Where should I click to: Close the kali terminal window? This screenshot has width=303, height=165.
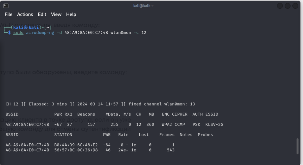pyautogui.click(x=295, y=6)
